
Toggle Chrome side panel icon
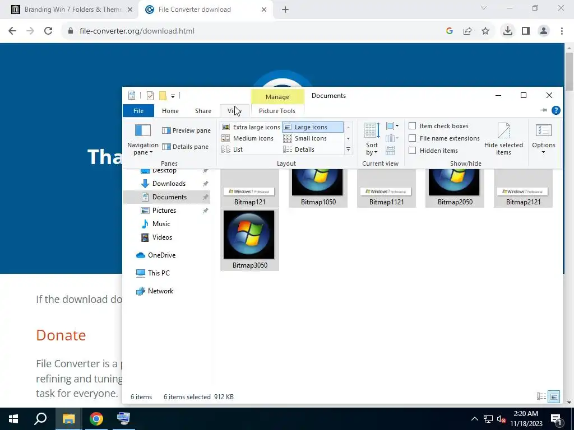[x=526, y=31]
